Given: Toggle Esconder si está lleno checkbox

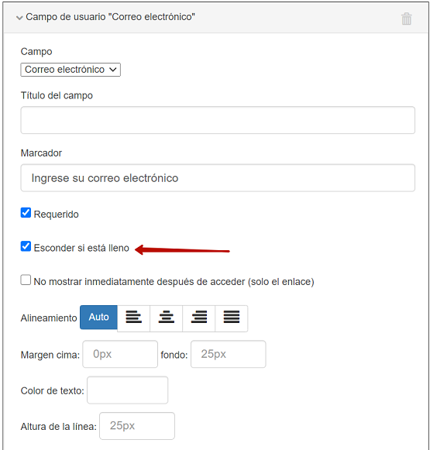Looking at the screenshot, I should [x=26, y=246].
